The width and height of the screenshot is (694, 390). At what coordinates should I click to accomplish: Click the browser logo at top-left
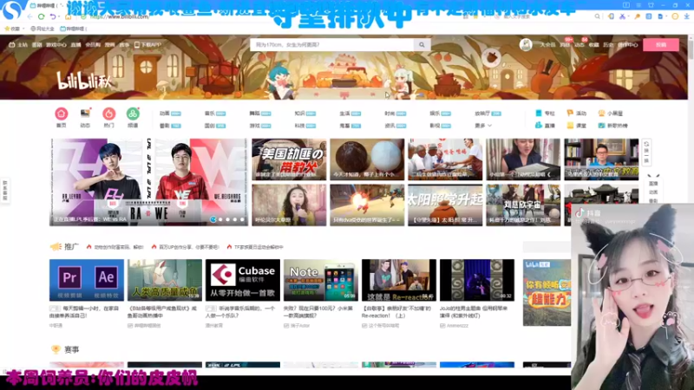[x=12, y=10]
